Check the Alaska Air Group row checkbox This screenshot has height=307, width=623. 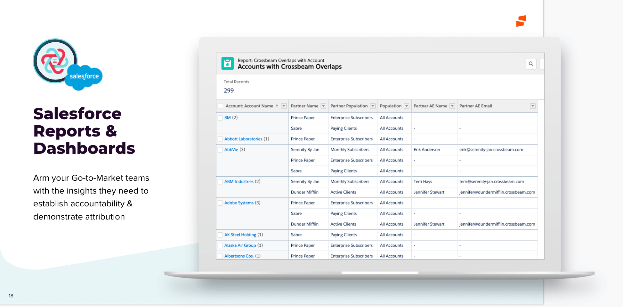coord(220,245)
